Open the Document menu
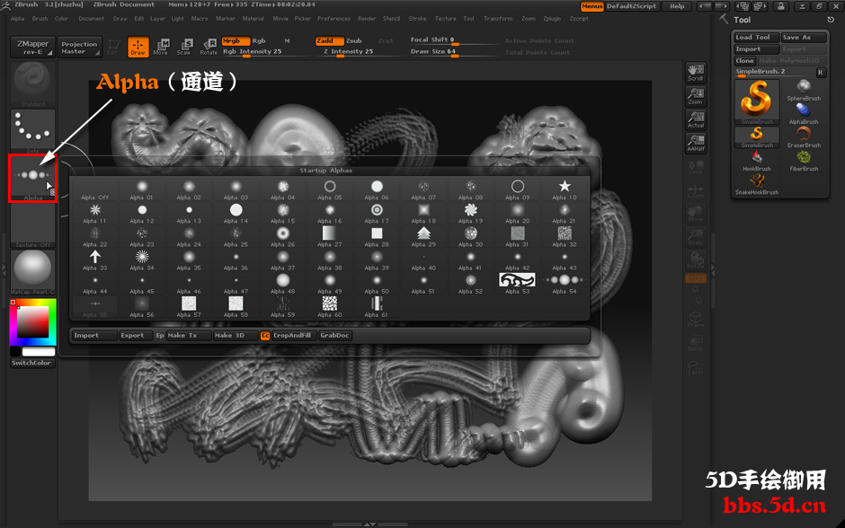845x528 pixels. [91, 18]
